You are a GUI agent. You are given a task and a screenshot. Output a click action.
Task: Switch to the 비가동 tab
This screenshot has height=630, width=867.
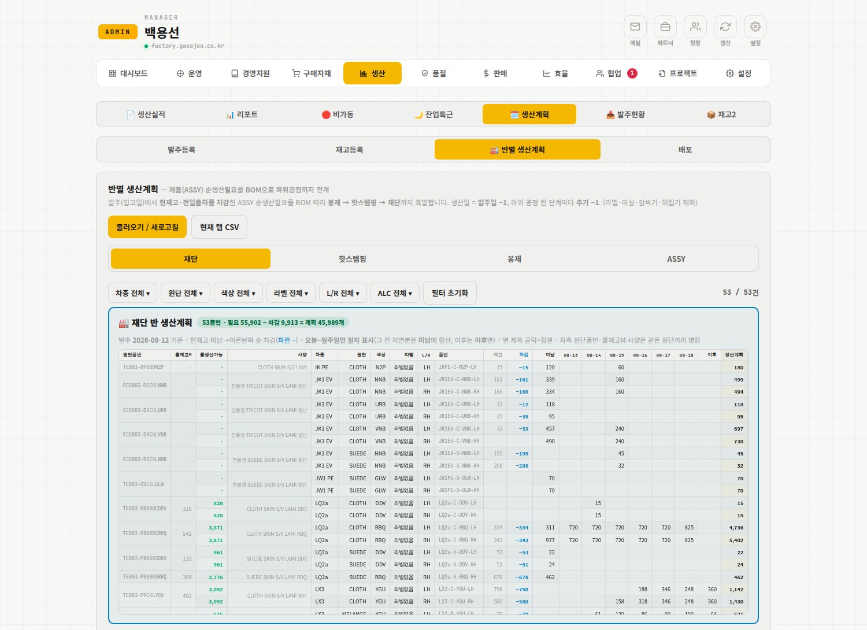(x=338, y=114)
